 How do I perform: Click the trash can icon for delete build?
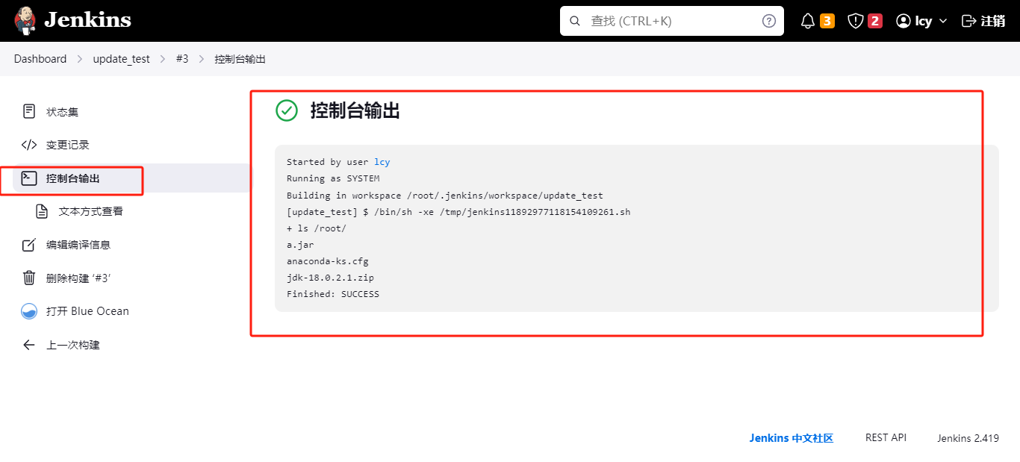coord(29,278)
